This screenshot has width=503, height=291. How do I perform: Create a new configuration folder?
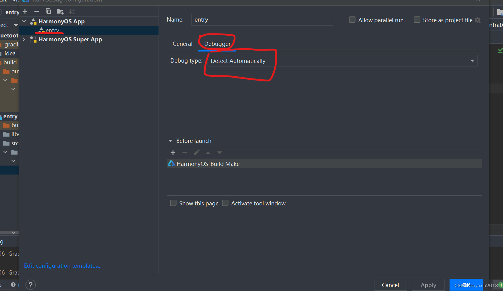coord(60,12)
